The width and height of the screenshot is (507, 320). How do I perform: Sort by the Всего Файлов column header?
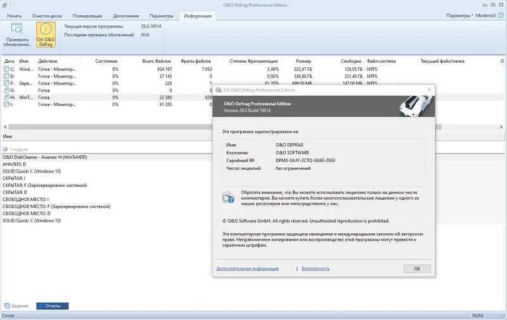click(x=157, y=61)
